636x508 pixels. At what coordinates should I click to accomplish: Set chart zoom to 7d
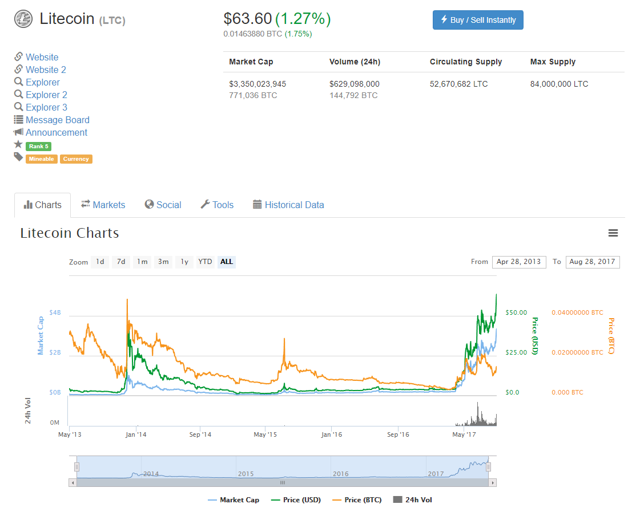(121, 262)
